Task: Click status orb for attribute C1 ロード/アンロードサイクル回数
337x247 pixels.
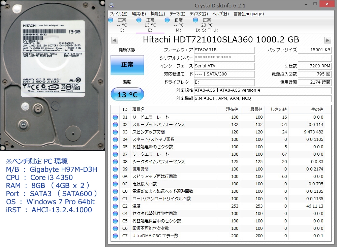Action: [115, 199]
